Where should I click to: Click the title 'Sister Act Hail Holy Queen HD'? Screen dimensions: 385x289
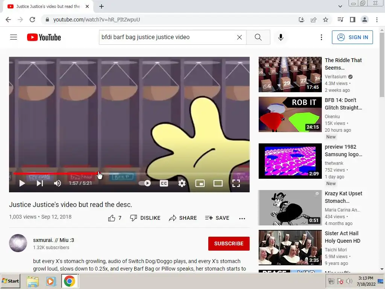tap(343, 237)
